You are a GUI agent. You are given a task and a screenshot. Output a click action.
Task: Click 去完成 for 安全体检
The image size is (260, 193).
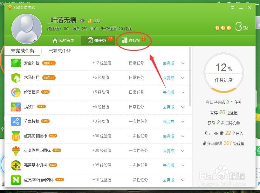coord(169,63)
